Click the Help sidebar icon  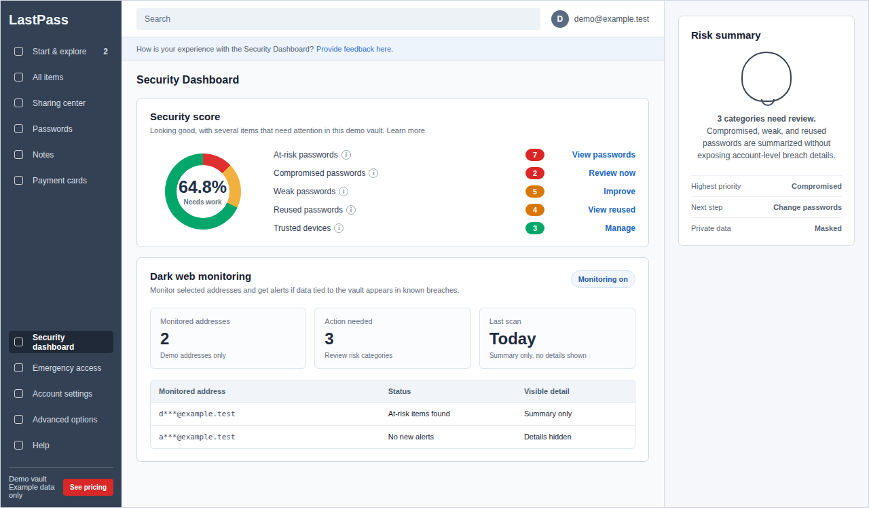(19, 446)
